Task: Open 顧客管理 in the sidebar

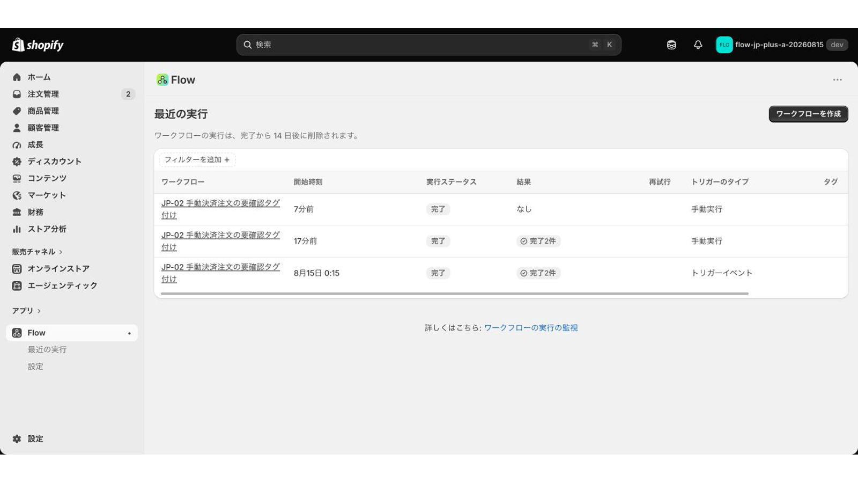Action: (43, 128)
